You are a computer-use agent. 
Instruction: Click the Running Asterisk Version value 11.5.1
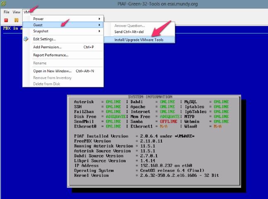tap(148, 146)
